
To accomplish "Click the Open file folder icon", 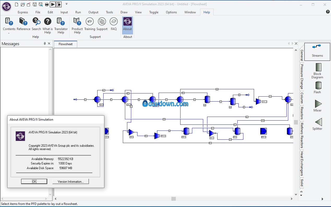I will pos(23,4).
